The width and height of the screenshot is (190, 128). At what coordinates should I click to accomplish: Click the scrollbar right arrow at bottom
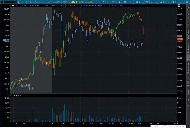(149, 126)
